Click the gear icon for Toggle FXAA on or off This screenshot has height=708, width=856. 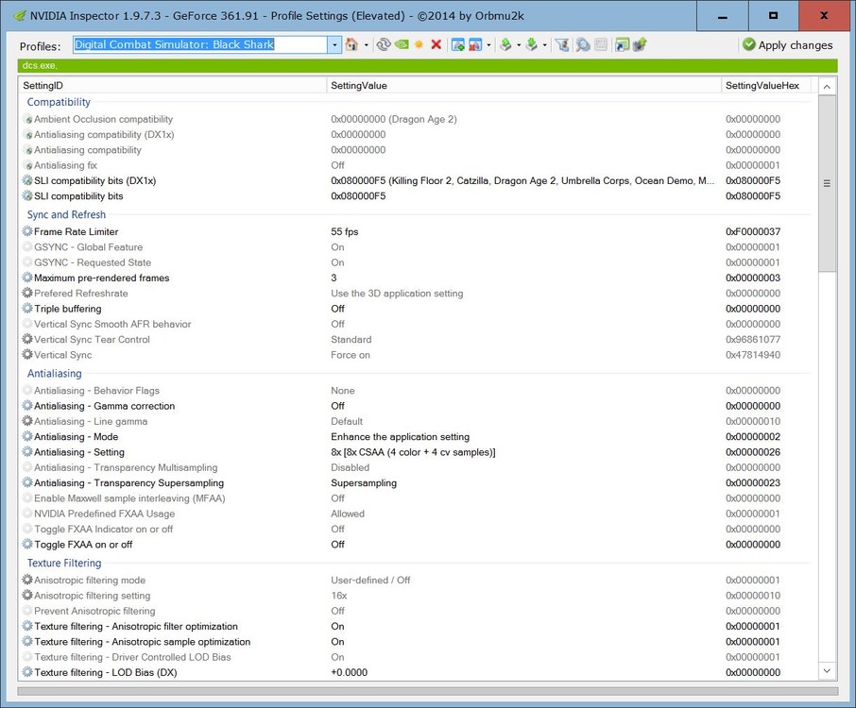pos(27,544)
